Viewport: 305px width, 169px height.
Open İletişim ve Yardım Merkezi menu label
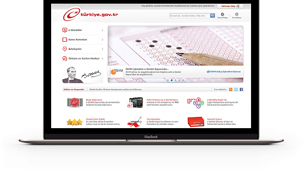pos(84,58)
